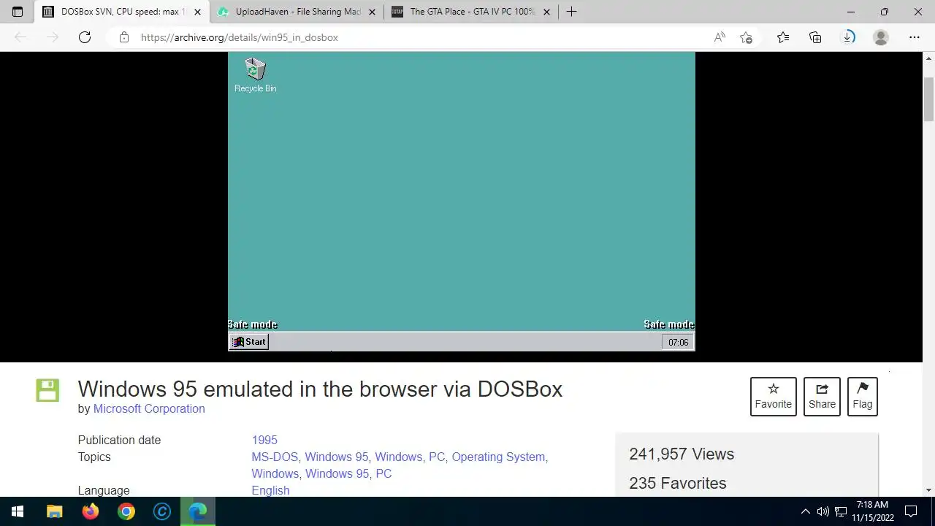Open the Microsoft Corporation link
This screenshot has height=526, width=935.
[x=149, y=408]
